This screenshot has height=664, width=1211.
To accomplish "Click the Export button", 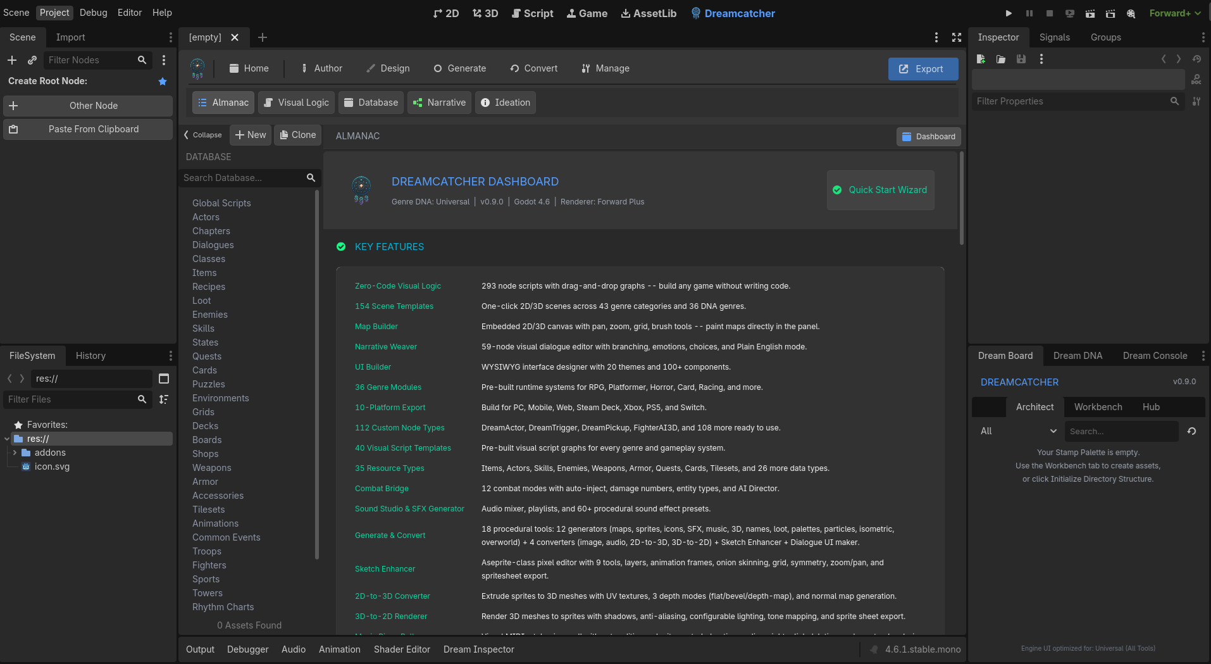I will [923, 69].
